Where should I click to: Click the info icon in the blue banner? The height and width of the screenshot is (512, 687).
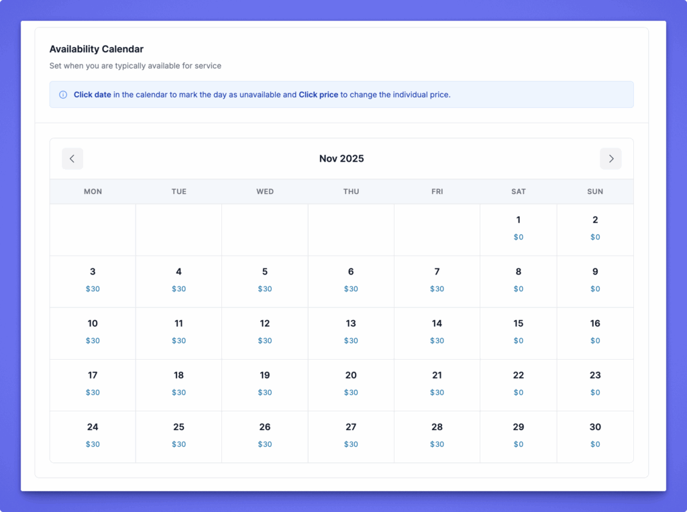pyautogui.click(x=63, y=95)
